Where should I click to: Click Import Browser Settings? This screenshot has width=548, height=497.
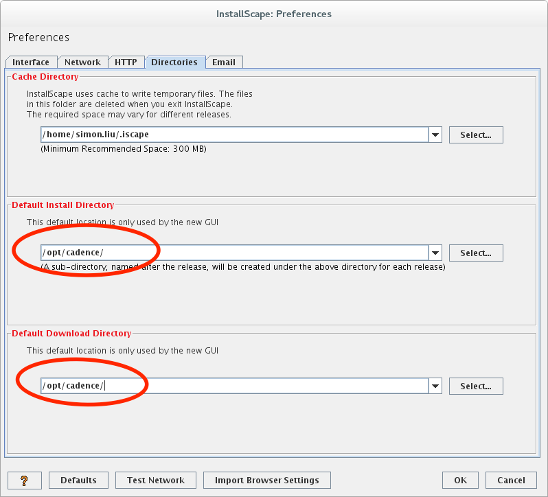pos(267,481)
